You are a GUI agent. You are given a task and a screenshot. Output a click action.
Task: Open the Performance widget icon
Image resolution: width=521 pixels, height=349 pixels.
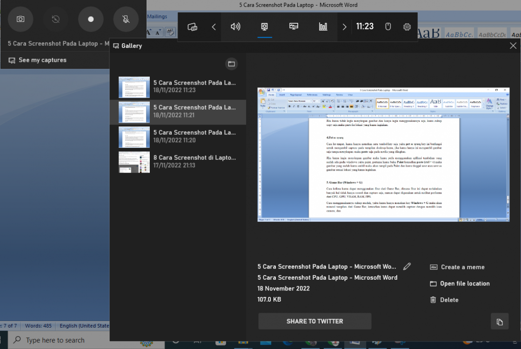pos(293,27)
